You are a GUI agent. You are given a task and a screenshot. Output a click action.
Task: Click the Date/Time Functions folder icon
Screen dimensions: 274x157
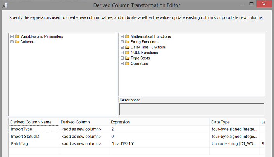[127, 47]
